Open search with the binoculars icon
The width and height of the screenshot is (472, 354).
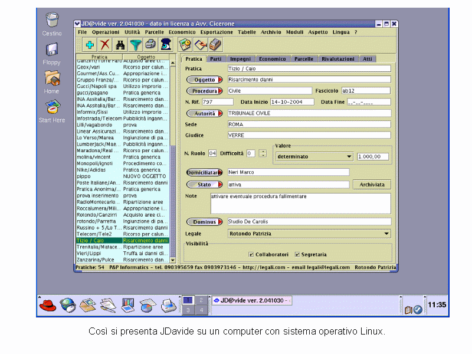pos(120,45)
